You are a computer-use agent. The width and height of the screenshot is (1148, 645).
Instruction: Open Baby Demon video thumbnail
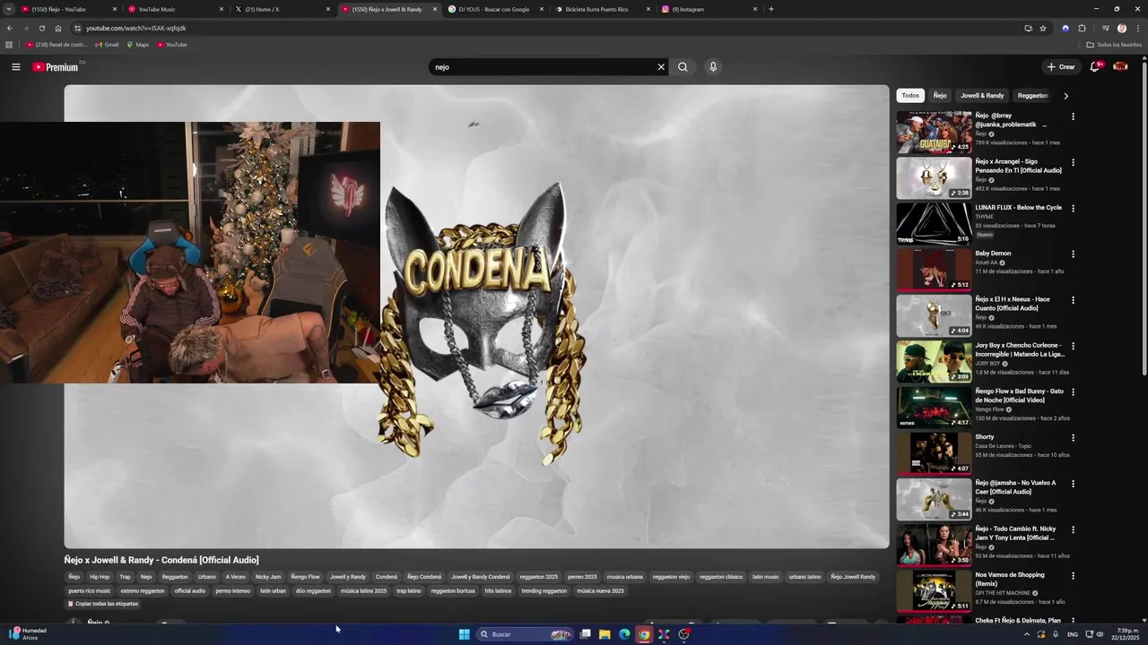tap(934, 270)
